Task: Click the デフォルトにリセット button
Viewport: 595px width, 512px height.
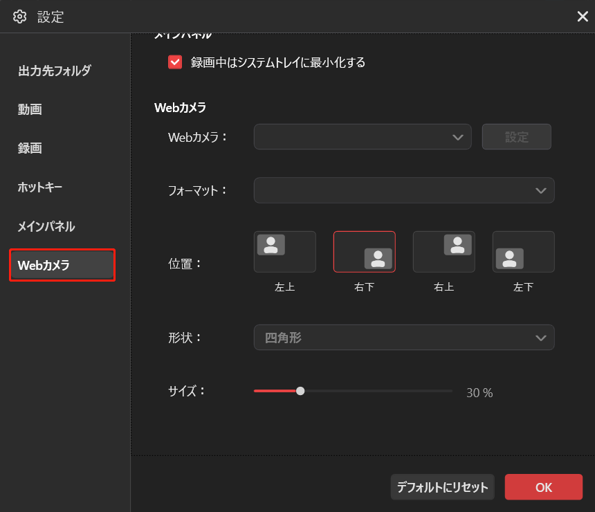Action: pos(442,487)
